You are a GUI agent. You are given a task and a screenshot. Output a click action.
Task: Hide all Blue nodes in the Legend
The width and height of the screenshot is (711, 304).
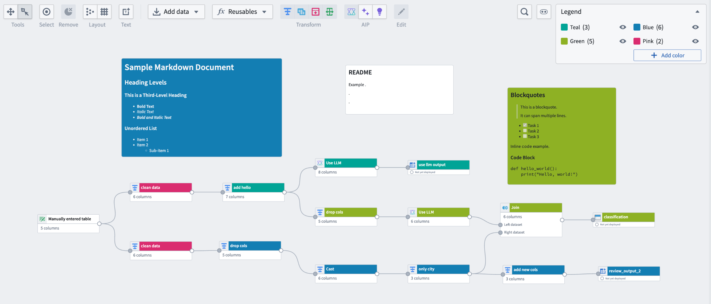point(695,27)
